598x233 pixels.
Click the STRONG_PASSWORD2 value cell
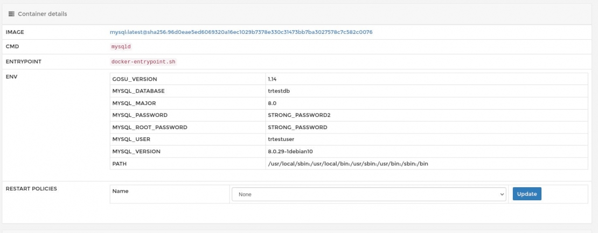tap(298, 115)
